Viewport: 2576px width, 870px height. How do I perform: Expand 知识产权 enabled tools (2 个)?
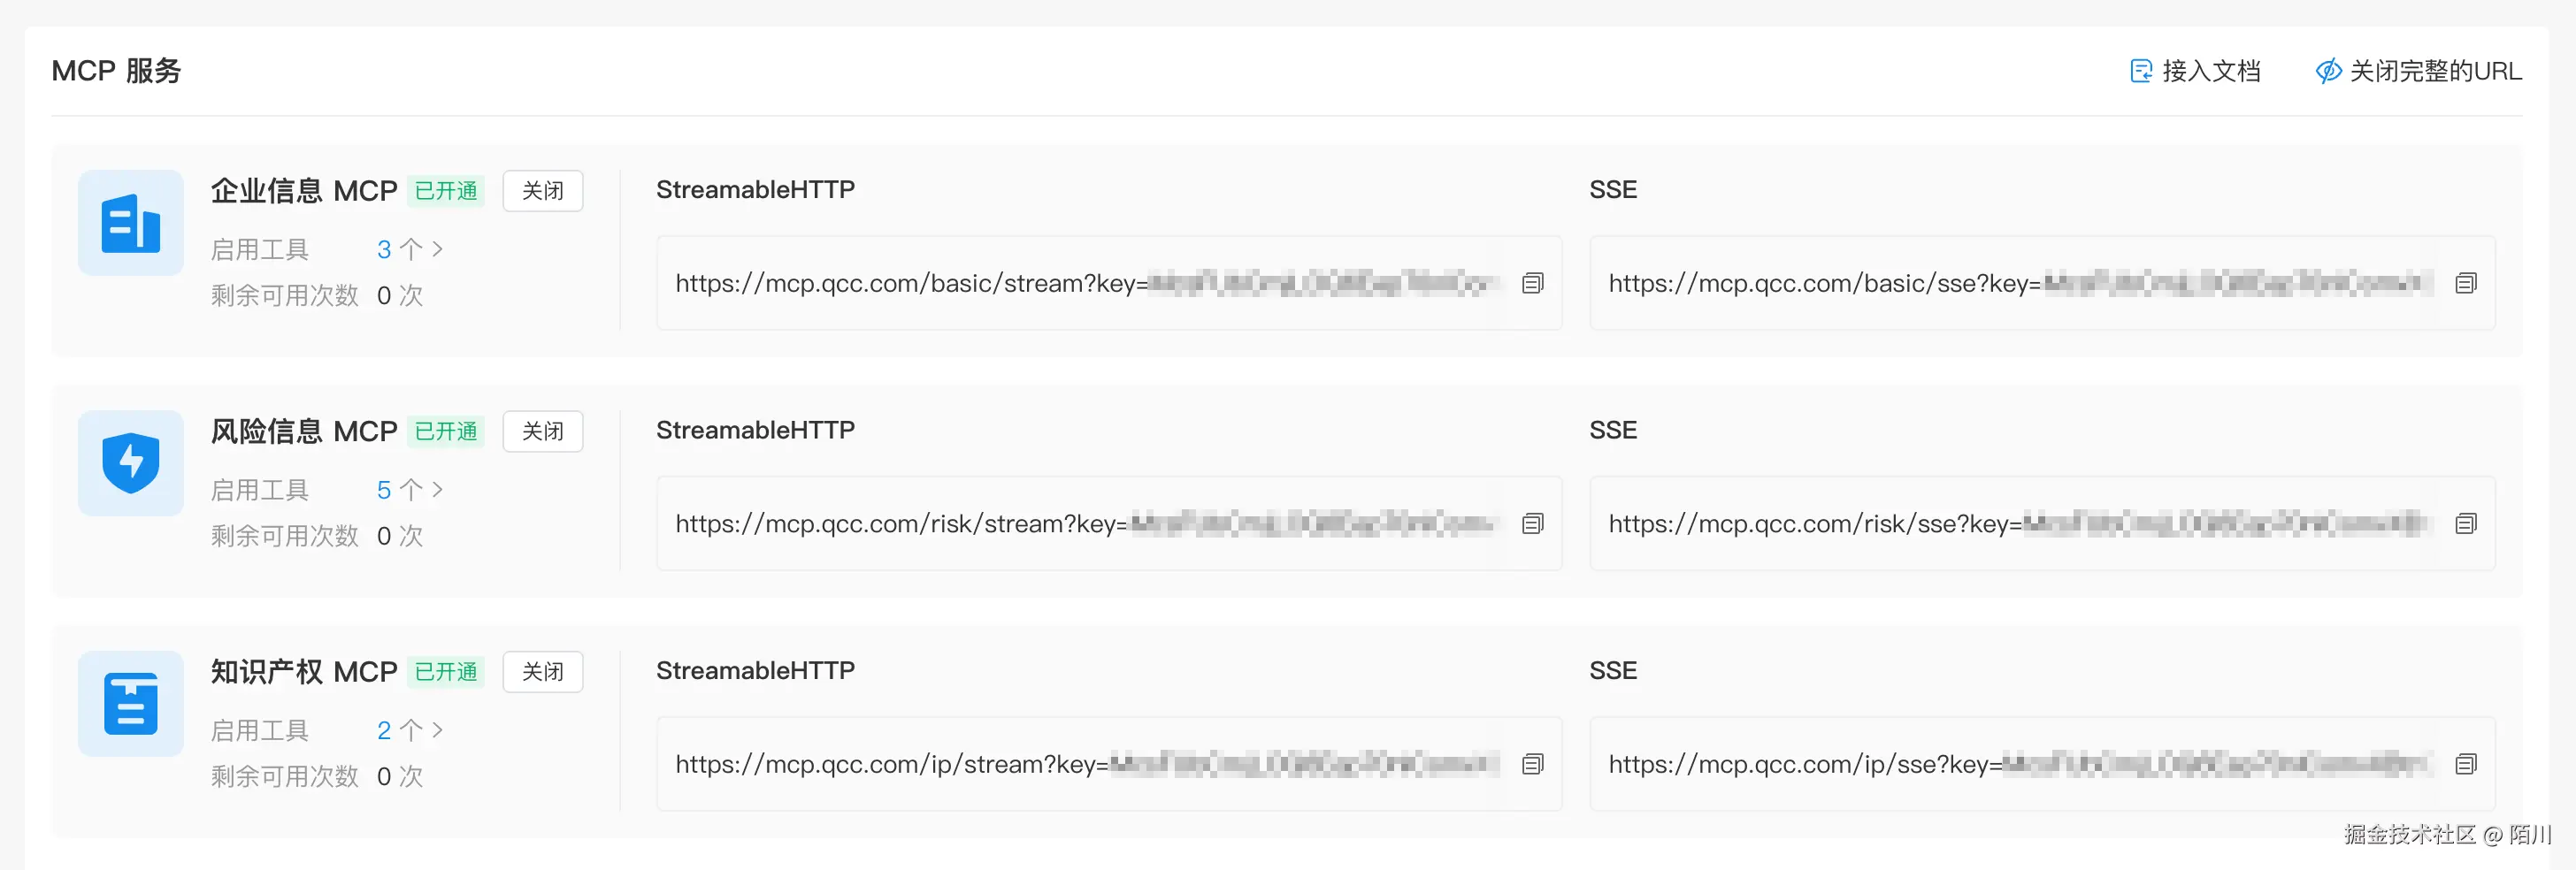[x=409, y=731]
